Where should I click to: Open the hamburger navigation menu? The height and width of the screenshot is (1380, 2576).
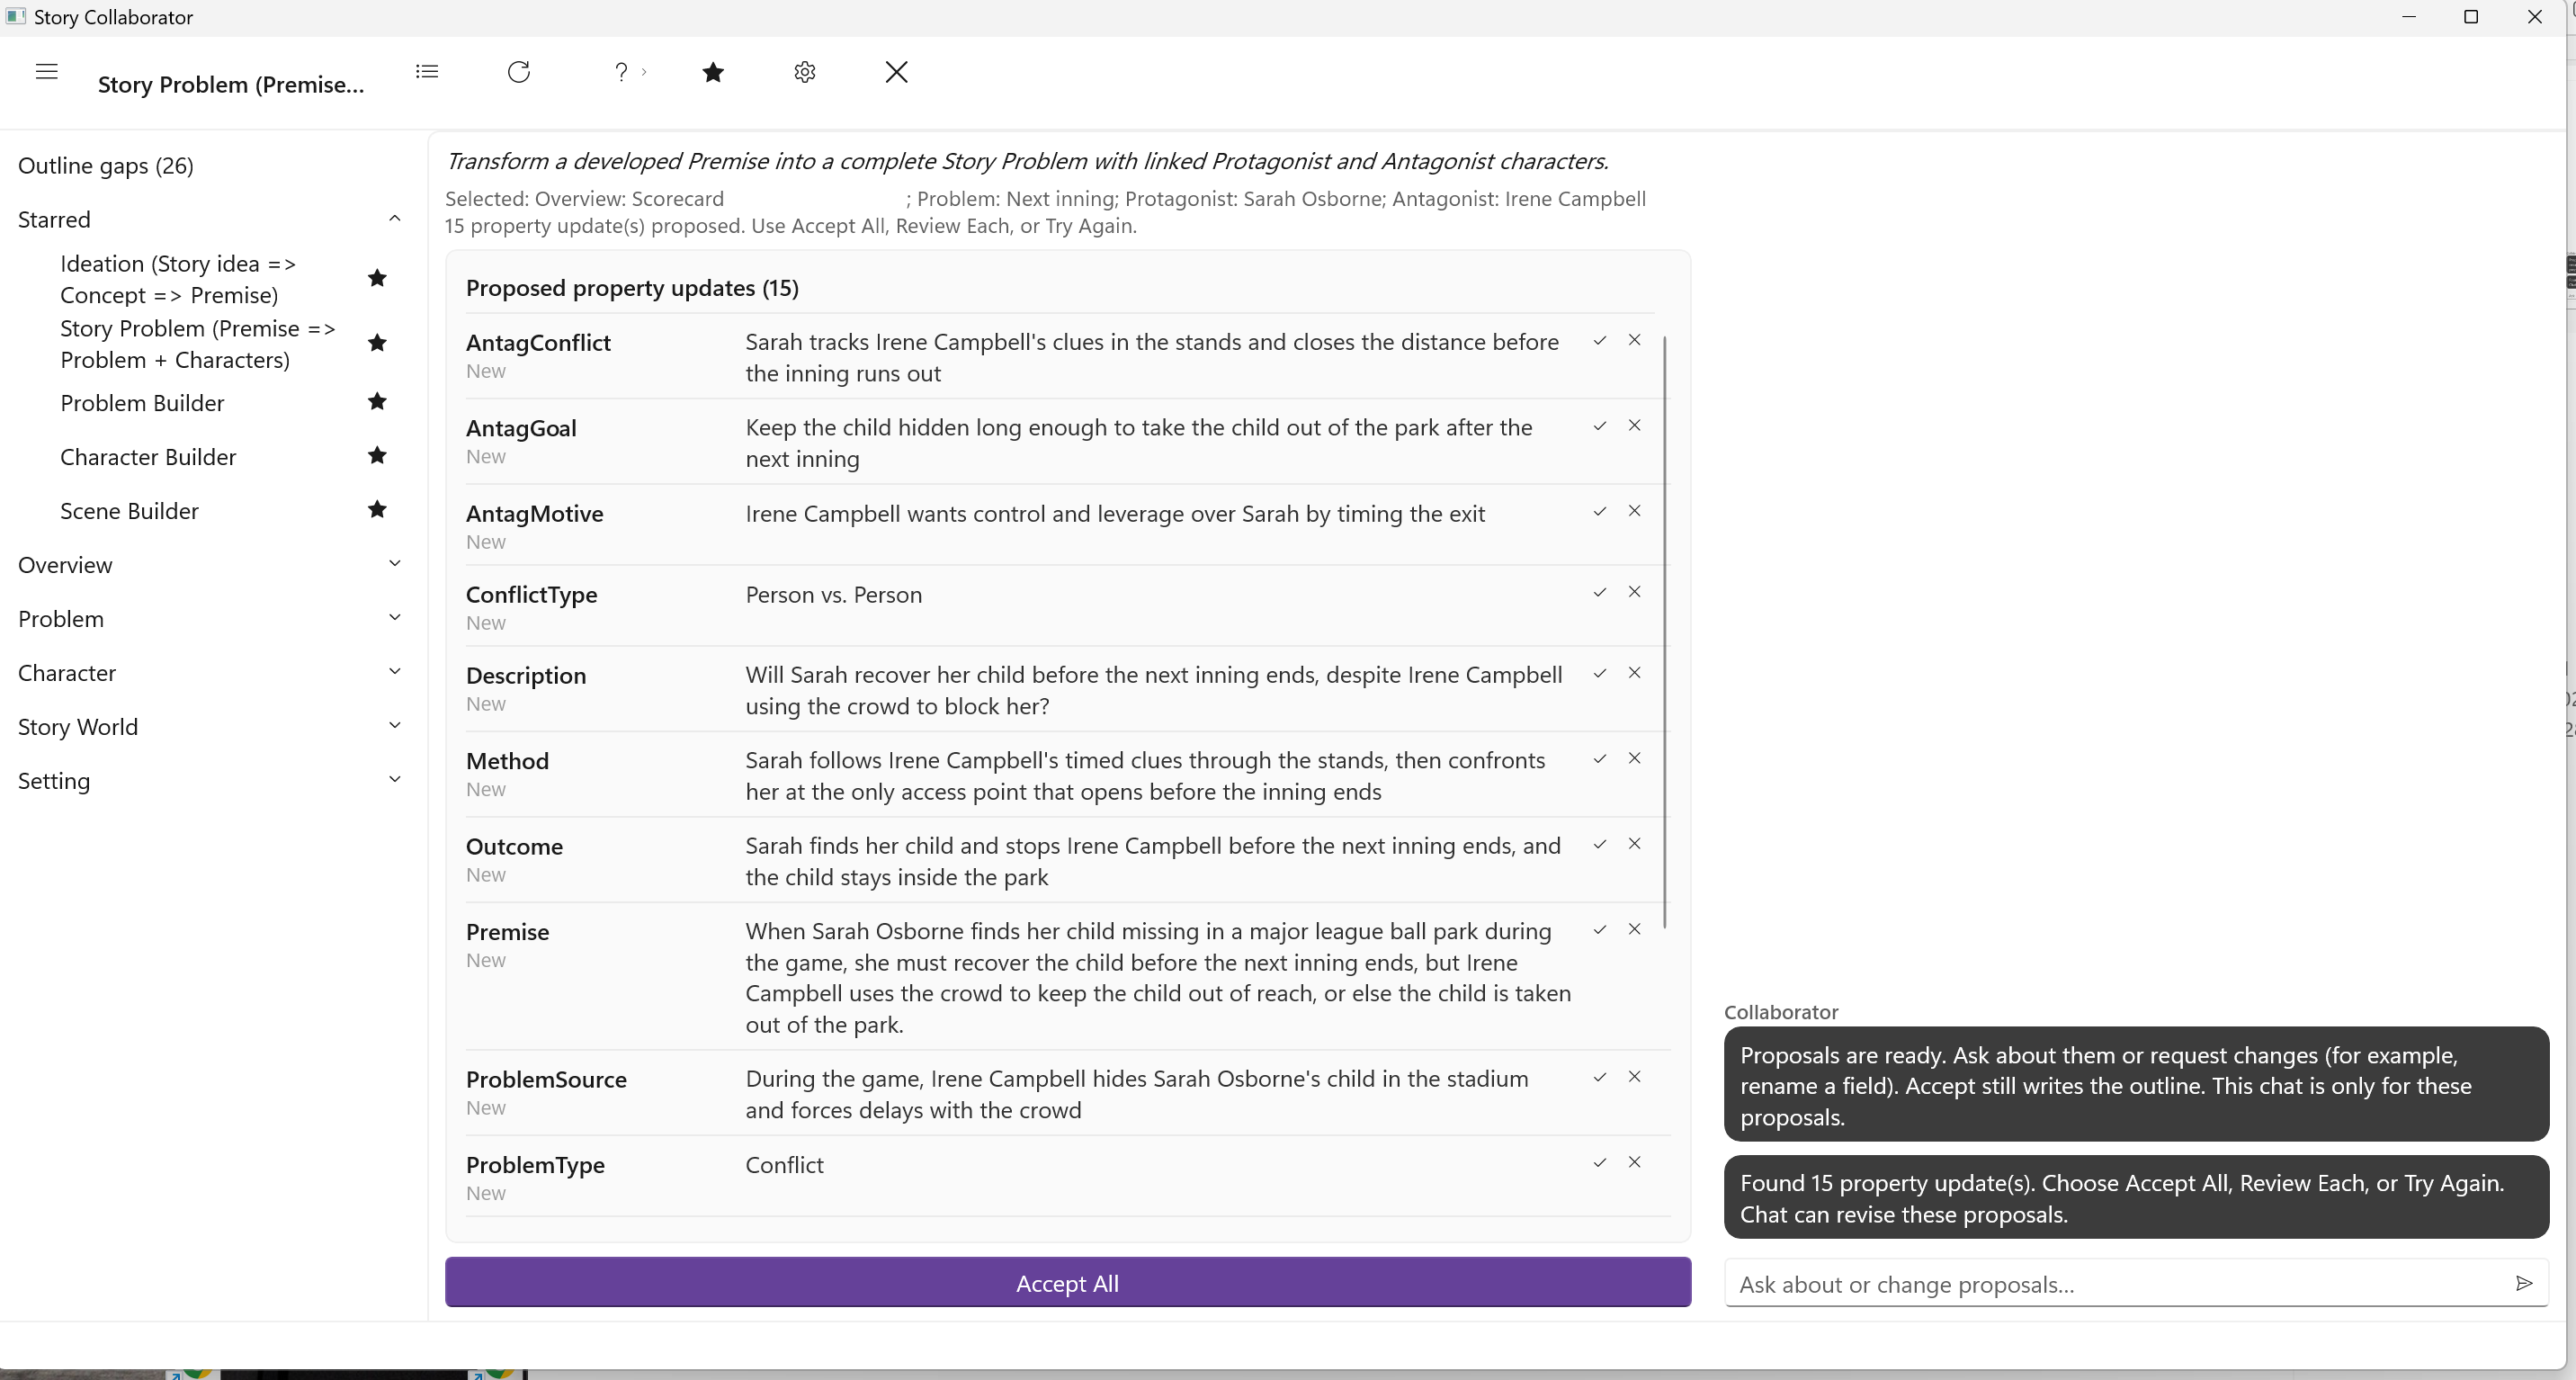click(x=46, y=72)
